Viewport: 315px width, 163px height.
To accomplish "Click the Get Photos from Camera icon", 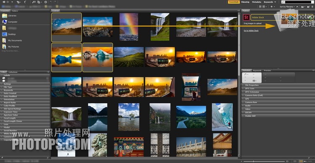I will 34,2.
